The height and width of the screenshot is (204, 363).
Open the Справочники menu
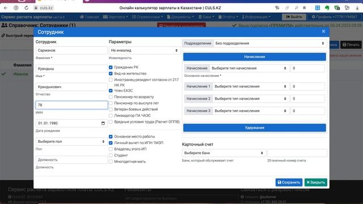(147, 17)
